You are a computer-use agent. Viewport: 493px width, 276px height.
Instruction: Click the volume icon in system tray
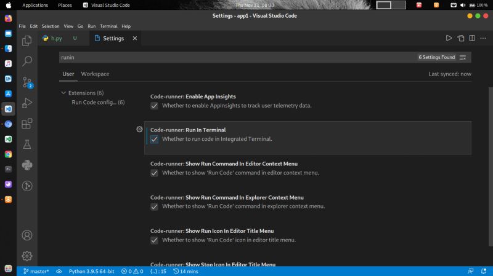point(463,5)
